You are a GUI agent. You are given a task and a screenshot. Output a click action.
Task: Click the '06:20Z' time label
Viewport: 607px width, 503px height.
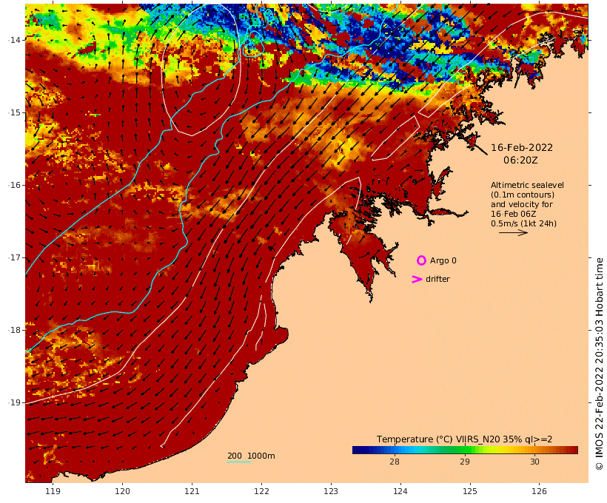click(520, 161)
